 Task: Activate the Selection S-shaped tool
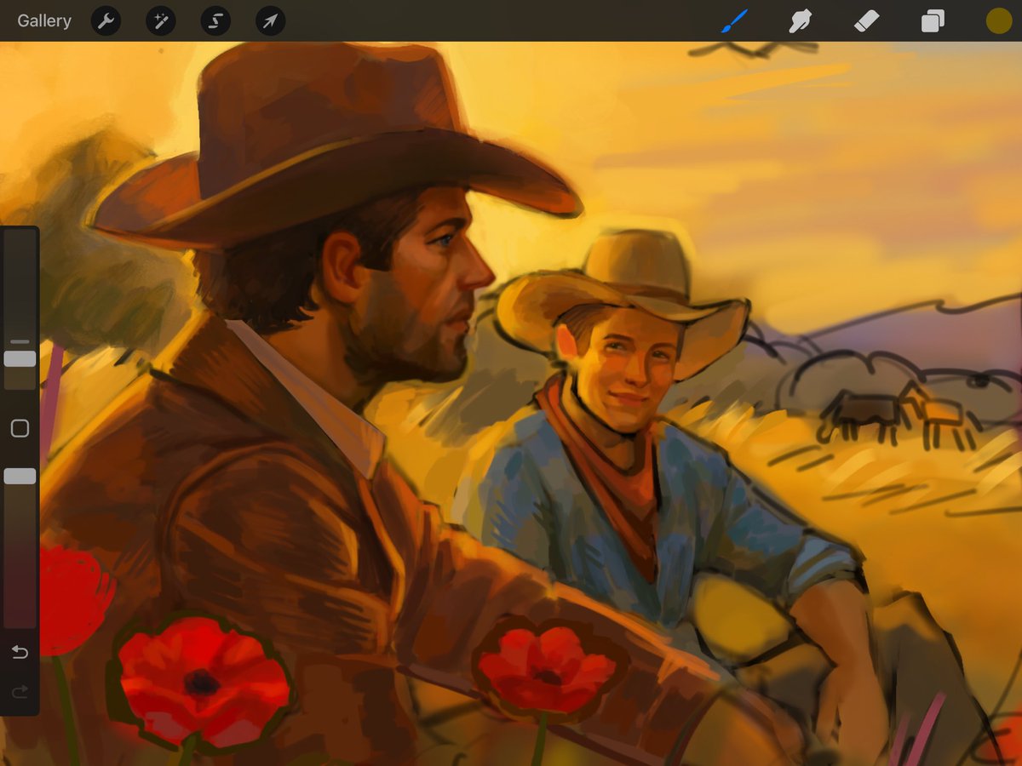click(x=215, y=21)
